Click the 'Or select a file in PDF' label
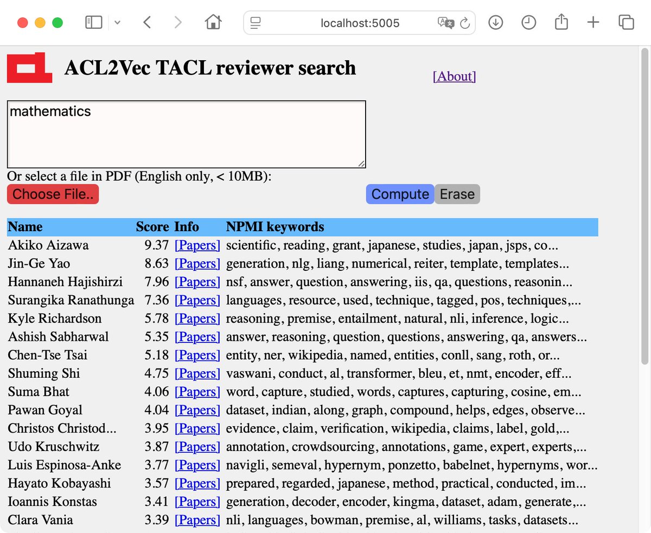Screen dimensions: 651x533 (139, 176)
